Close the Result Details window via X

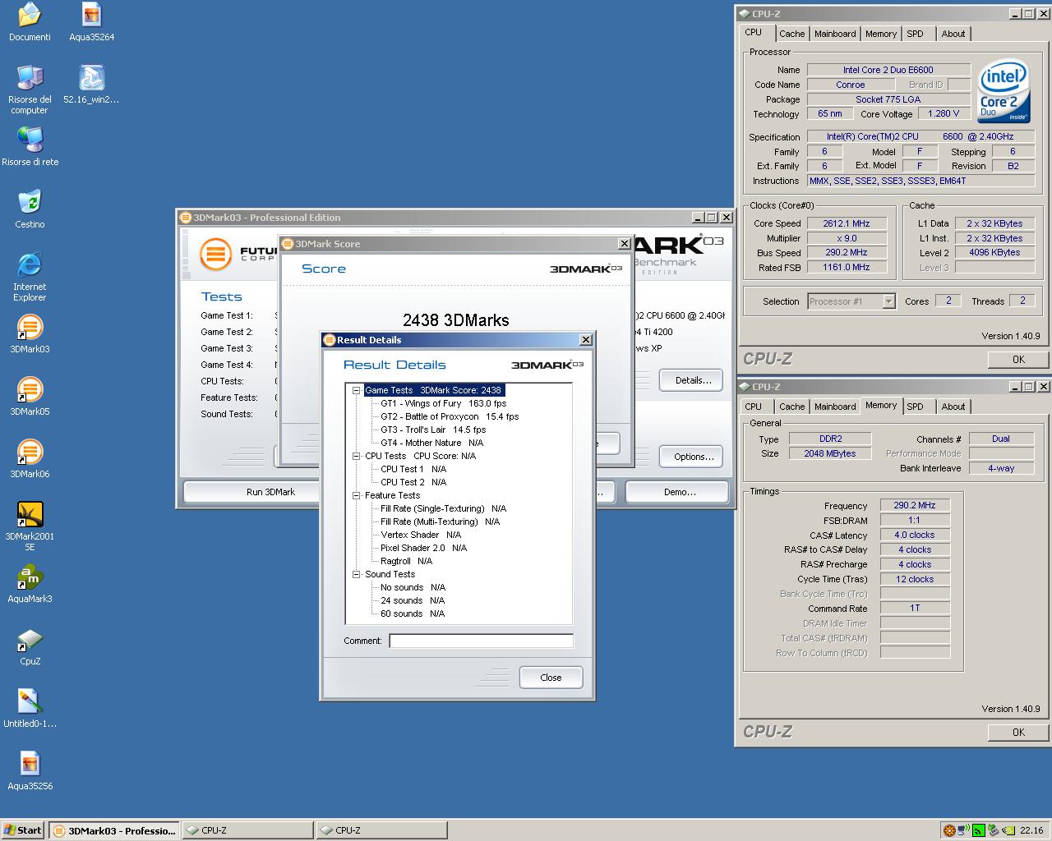tap(585, 340)
